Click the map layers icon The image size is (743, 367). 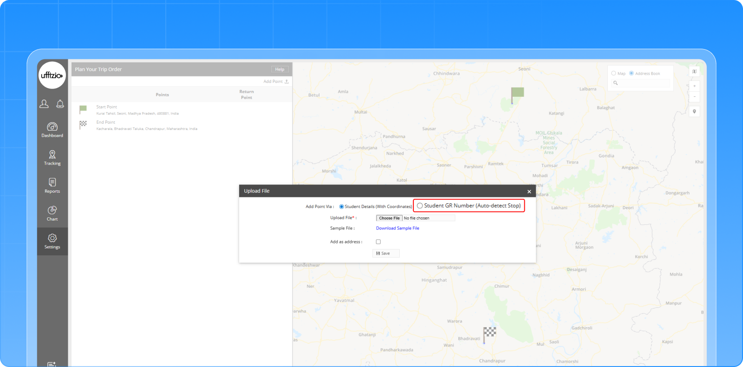pyautogui.click(x=694, y=71)
